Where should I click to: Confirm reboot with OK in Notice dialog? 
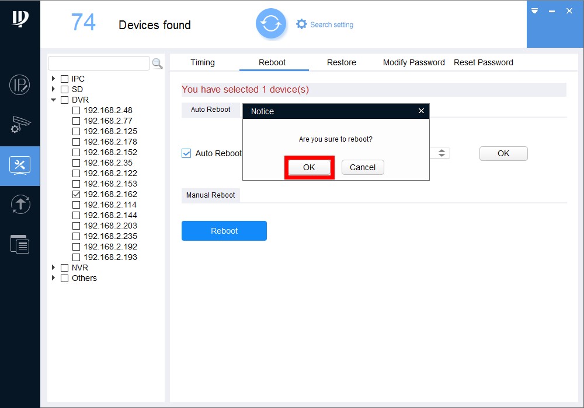coord(309,167)
